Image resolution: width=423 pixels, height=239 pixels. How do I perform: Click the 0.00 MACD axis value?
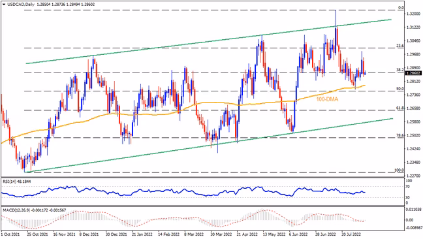409,220
